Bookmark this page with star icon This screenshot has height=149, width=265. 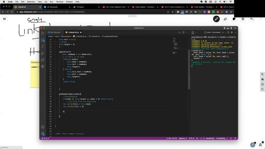pos(172,12)
